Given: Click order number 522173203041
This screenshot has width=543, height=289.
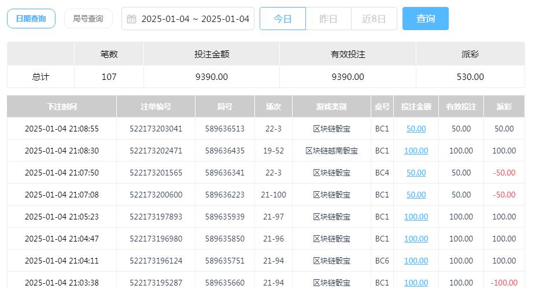Looking at the screenshot, I should (156, 129).
